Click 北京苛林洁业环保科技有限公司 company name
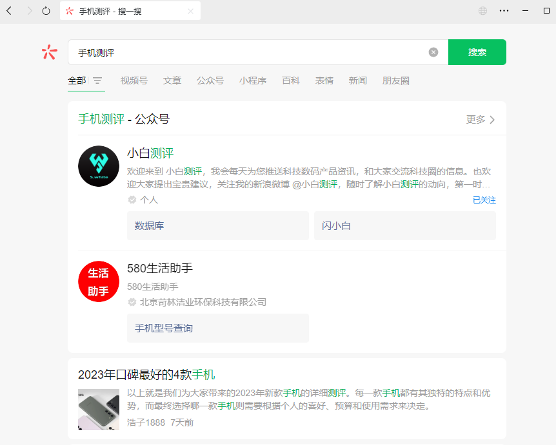This screenshot has width=556, height=445. [x=203, y=302]
